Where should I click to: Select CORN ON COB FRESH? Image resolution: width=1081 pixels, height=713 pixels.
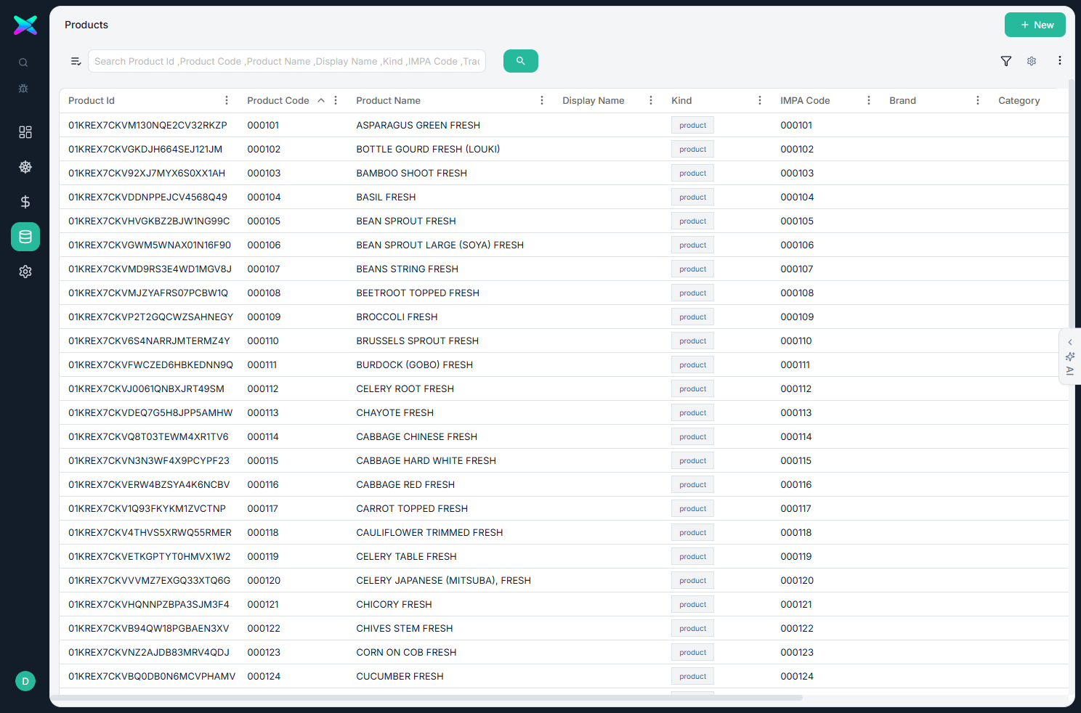(x=406, y=652)
